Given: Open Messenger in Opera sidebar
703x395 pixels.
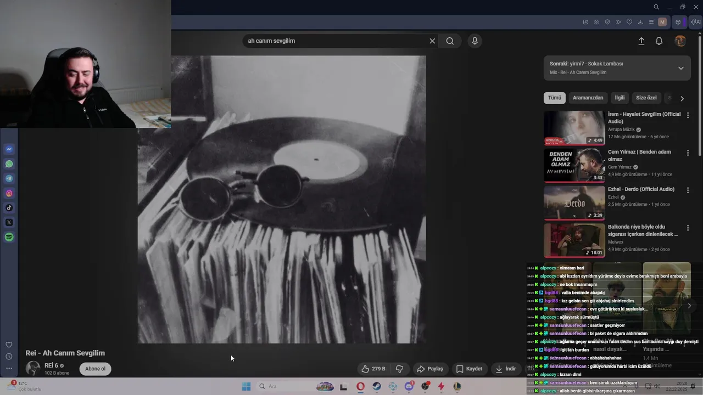Looking at the screenshot, I should click(x=9, y=149).
